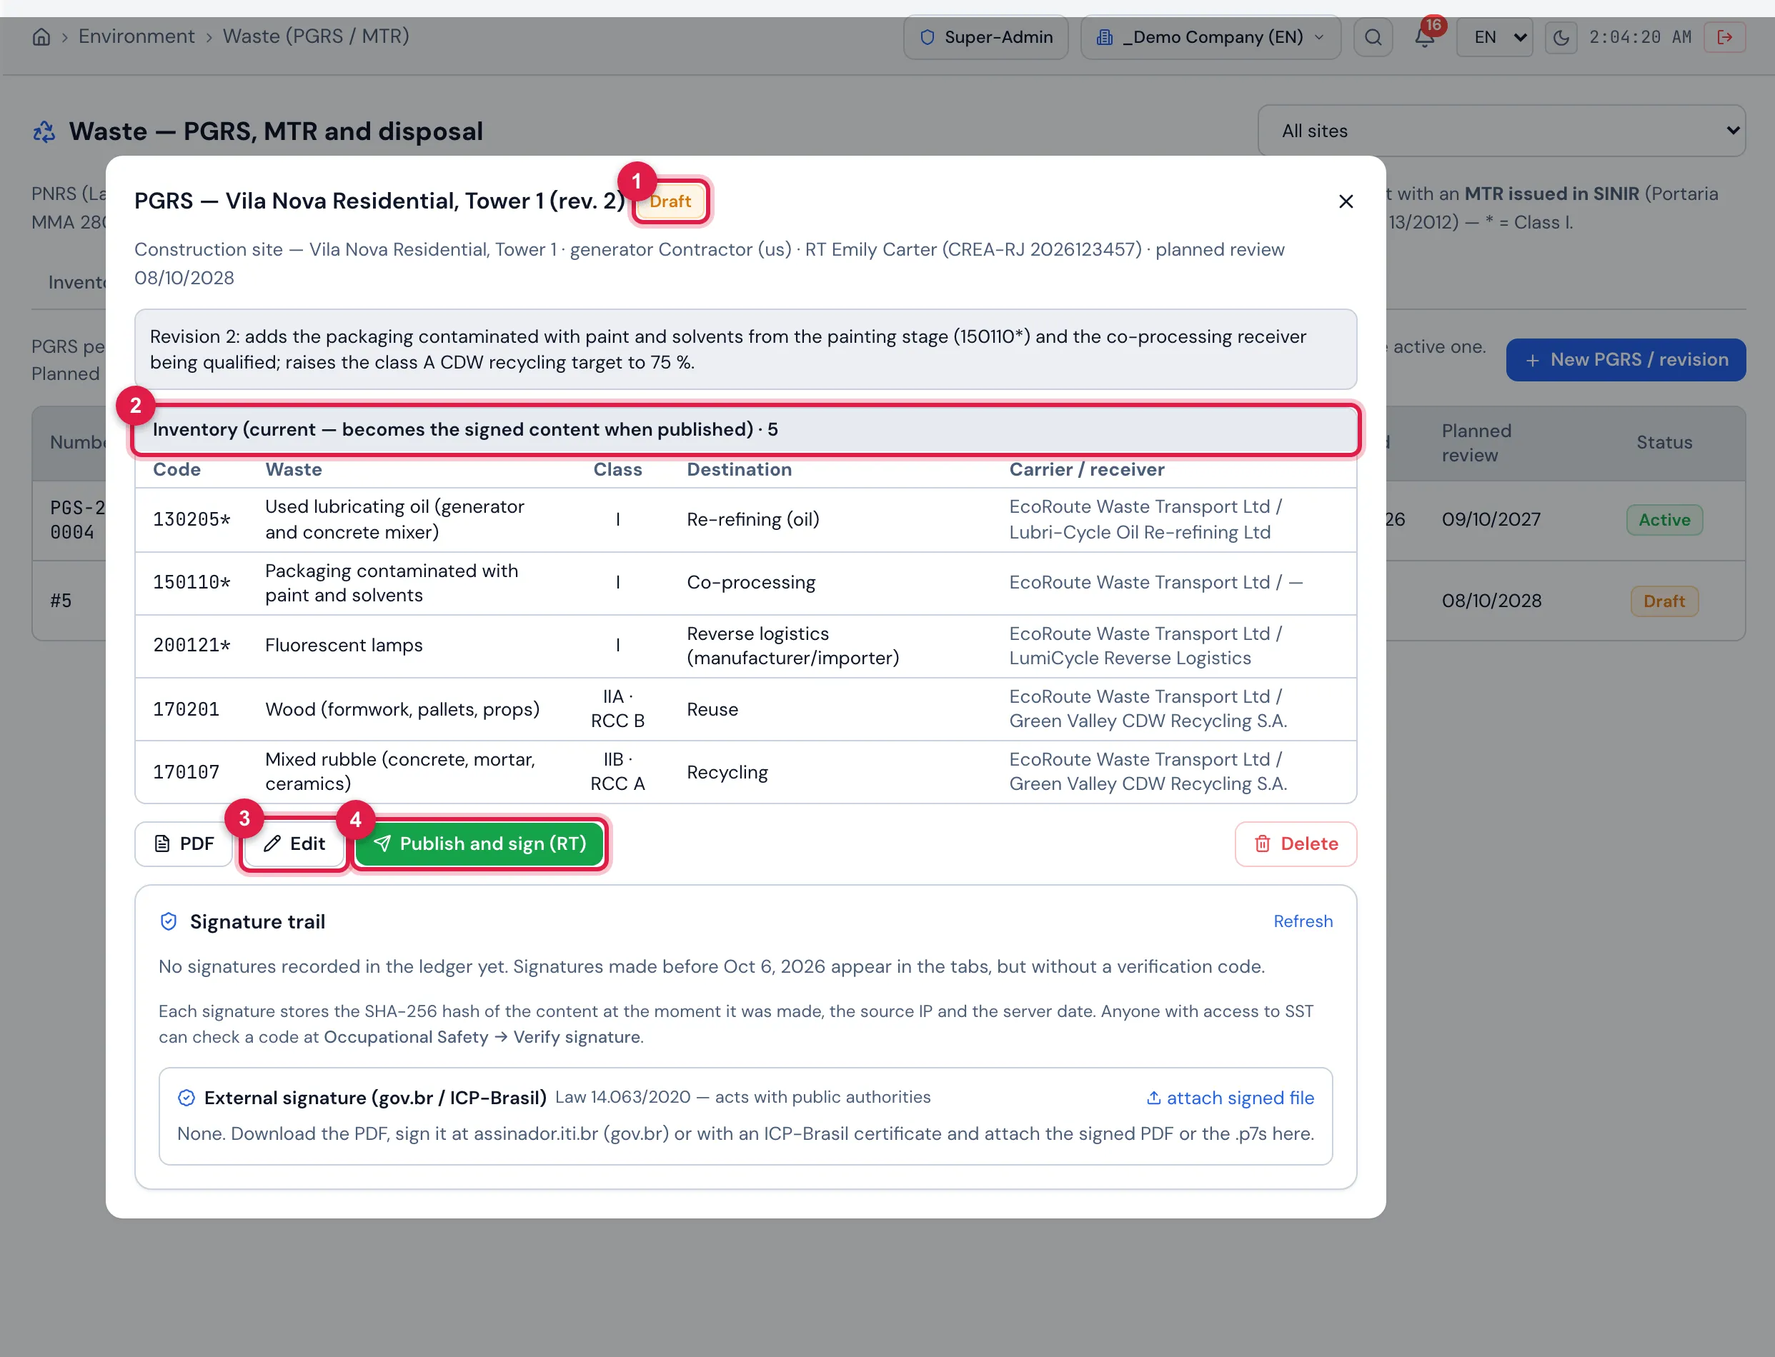Click the Draft badge in dialog title

pyautogui.click(x=670, y=201)
